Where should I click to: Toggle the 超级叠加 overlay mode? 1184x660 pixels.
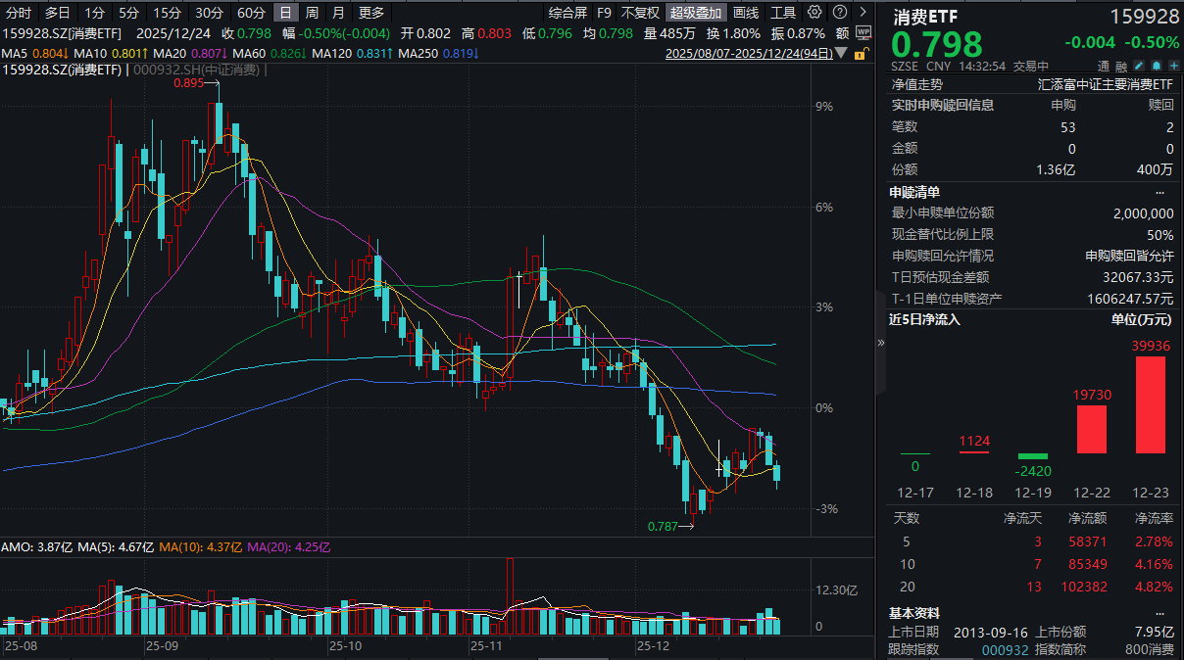696,12
